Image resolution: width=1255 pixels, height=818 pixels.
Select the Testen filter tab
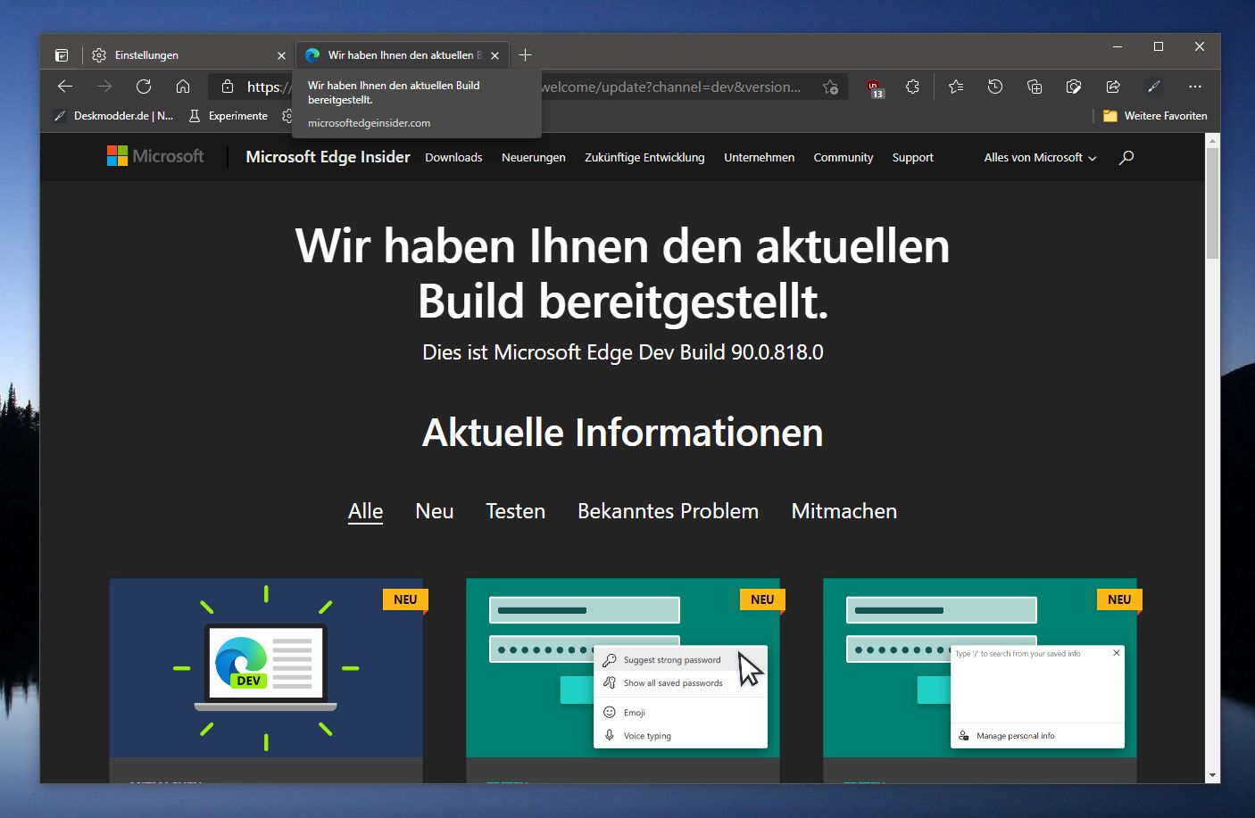coord(515,511)
